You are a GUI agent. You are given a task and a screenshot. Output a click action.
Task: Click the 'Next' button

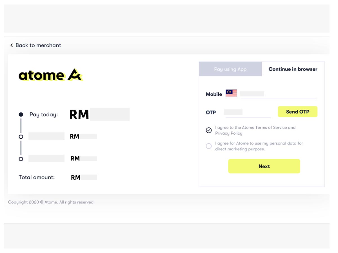point(264,166)
